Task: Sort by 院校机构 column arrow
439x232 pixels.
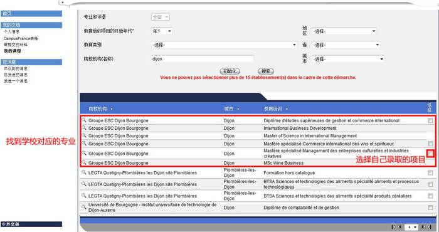Action: pyautogui.click(x=112, y=109)
